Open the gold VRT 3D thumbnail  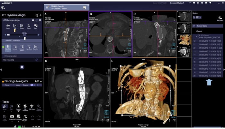184,40
